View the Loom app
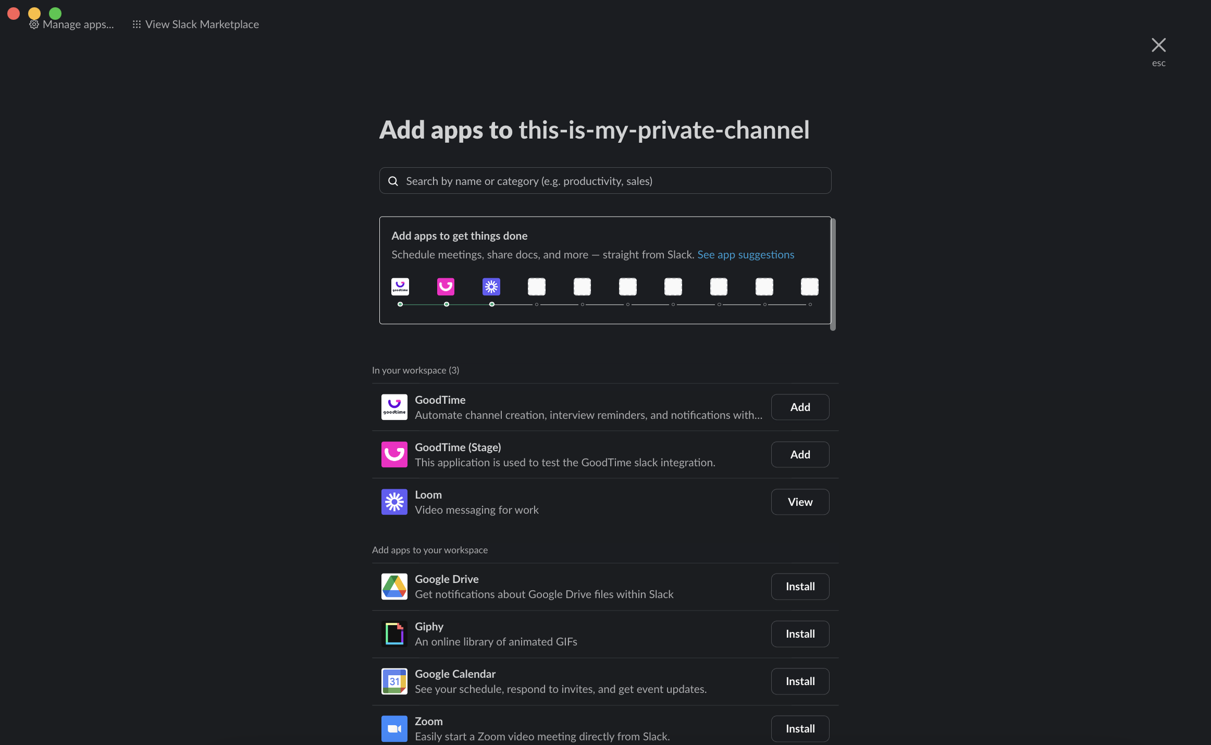Image resolution: width=1211 pixels, height=745 pixels. [x=799, y=502]
